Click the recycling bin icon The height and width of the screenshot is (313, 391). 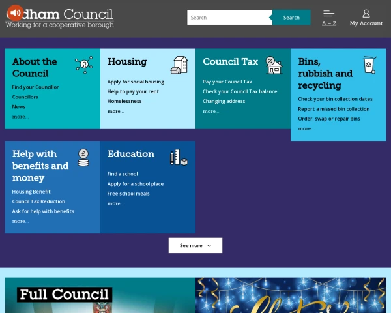(369, 65)
